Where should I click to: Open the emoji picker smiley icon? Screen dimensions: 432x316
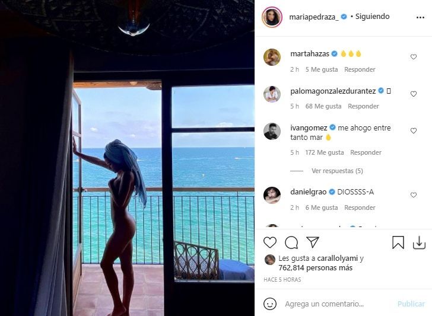270,304
